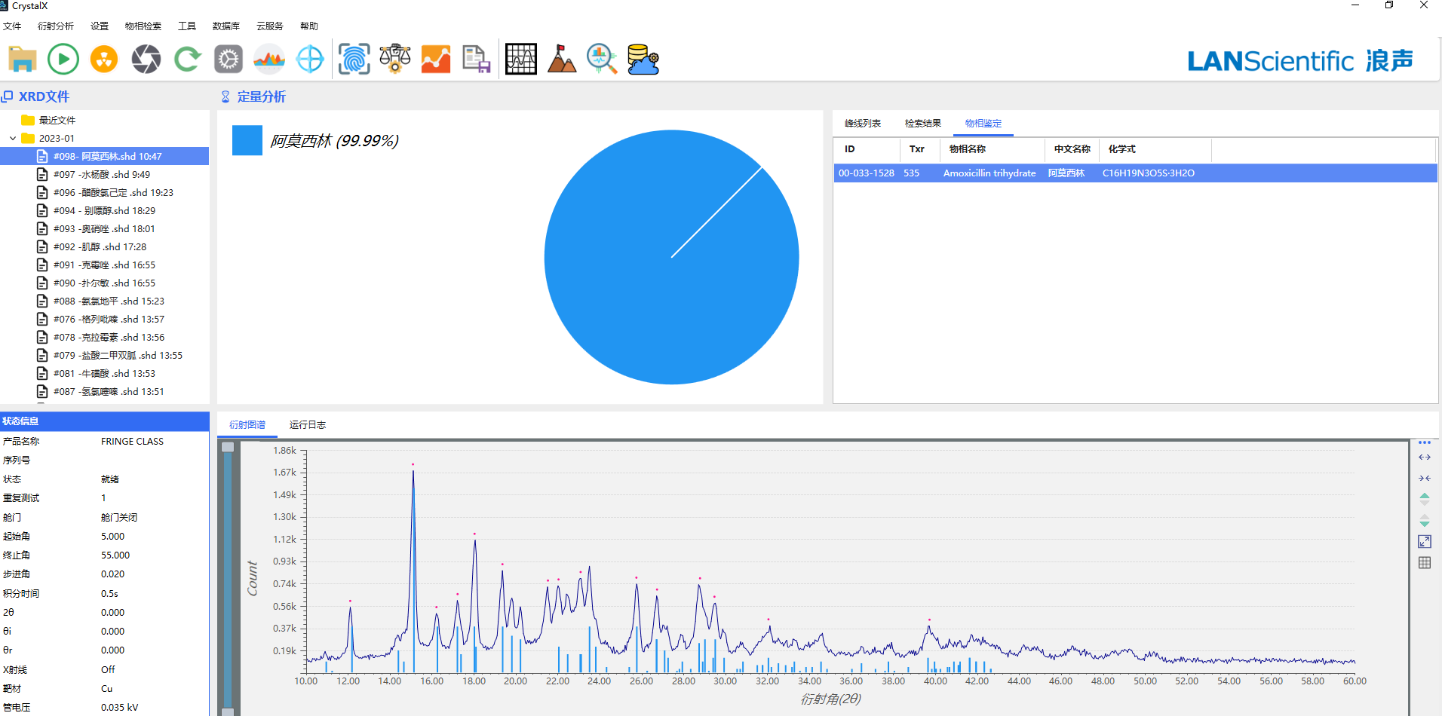Click the mountain peak with flag icon

pyautogui.click(x=561, y=60)
